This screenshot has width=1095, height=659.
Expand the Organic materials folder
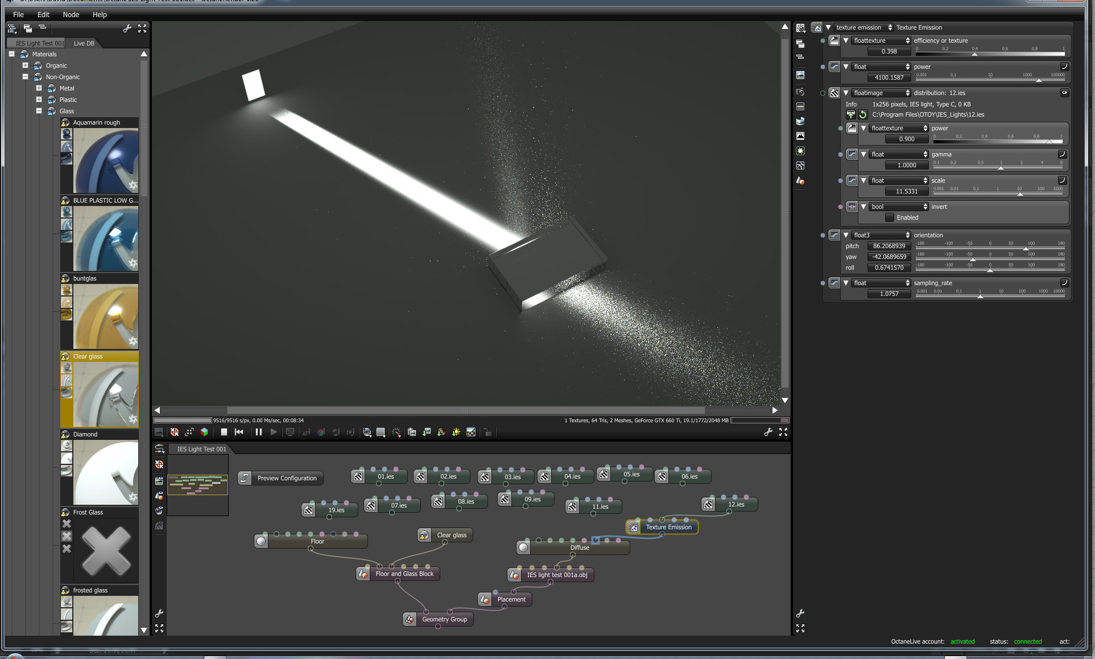point(26,65)
